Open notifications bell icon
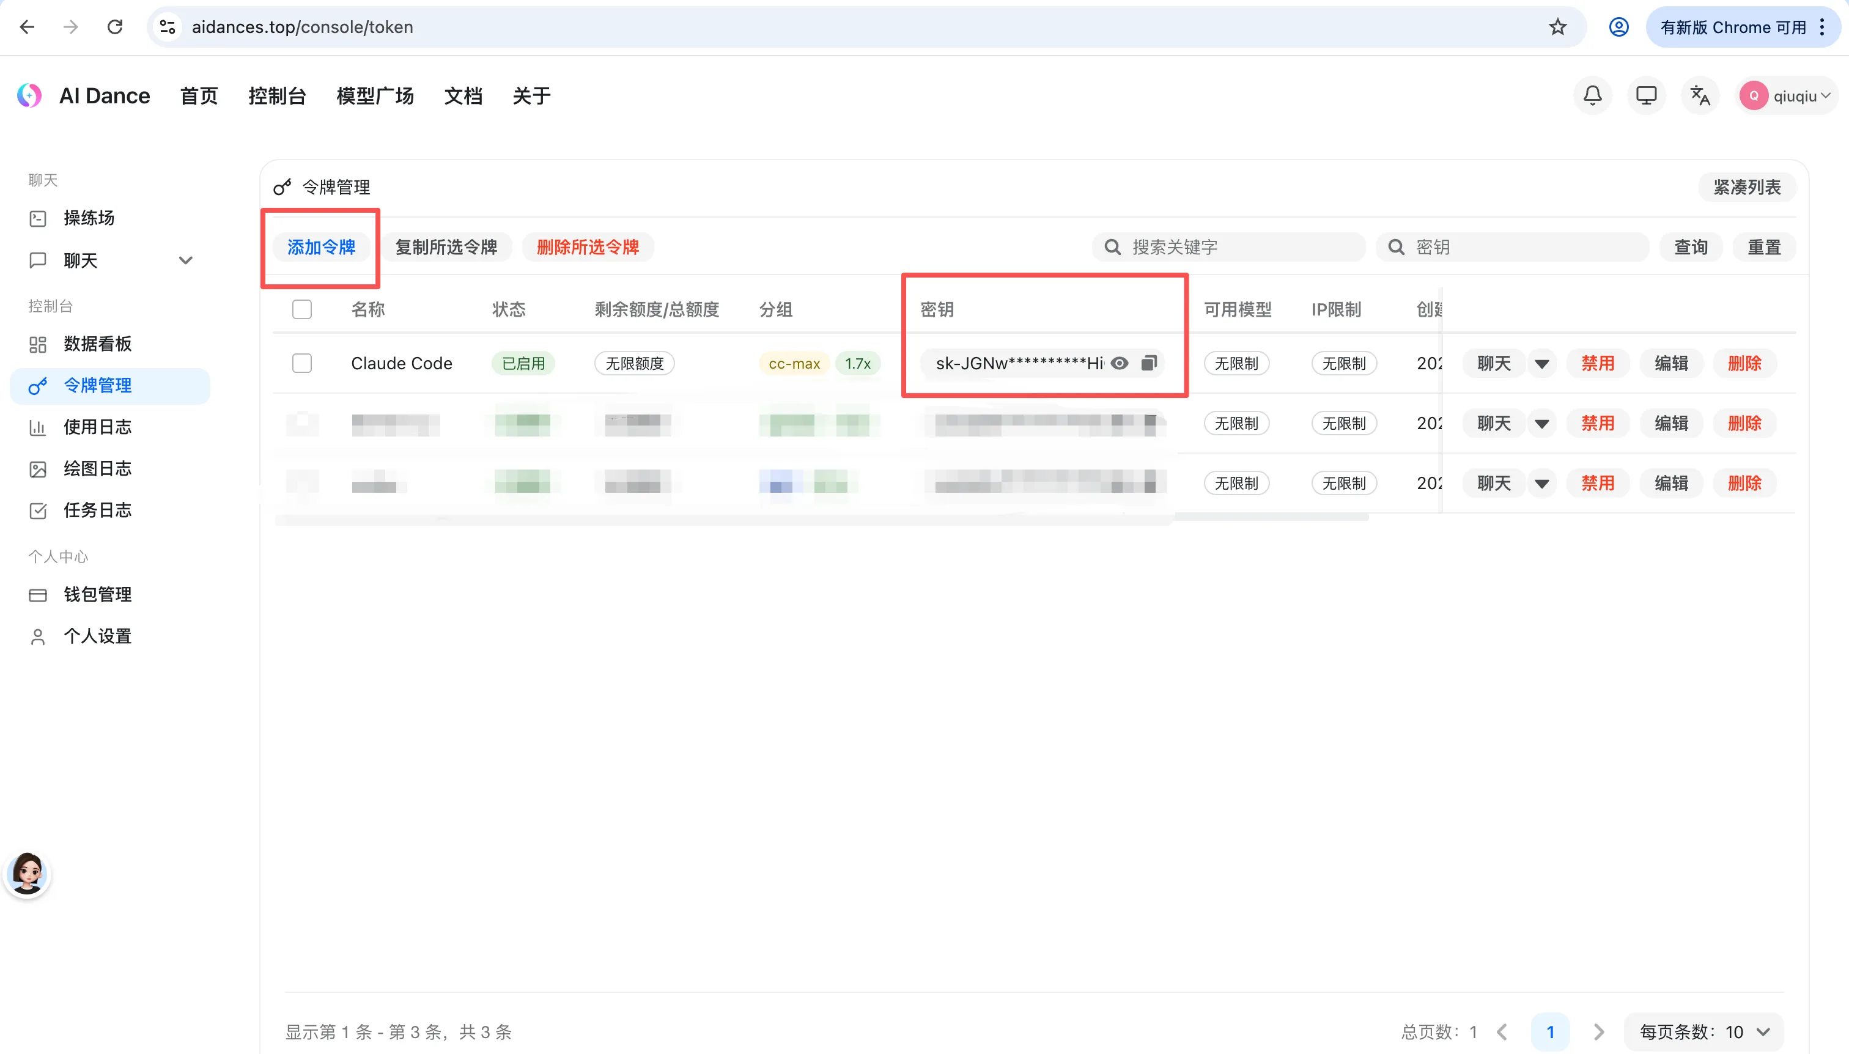The image size is (1849, 1054). point(1592,95)
